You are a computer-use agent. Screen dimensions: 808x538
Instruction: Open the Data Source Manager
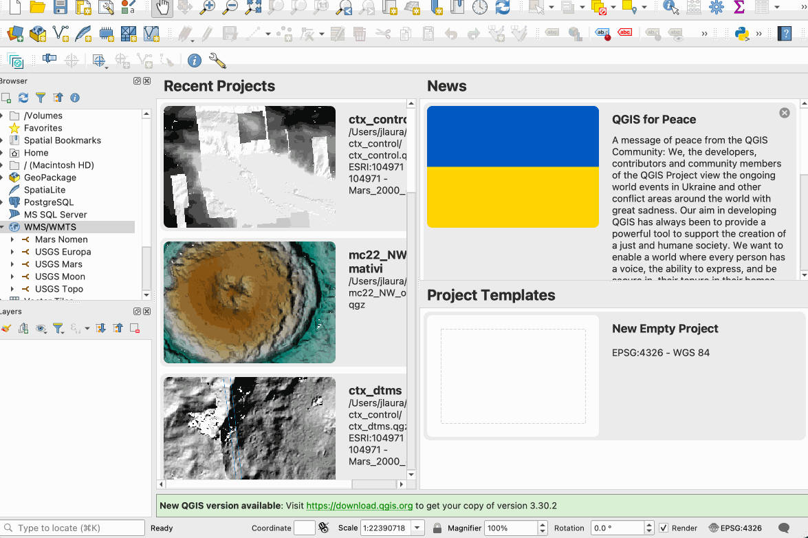click(x=14, y=33)
